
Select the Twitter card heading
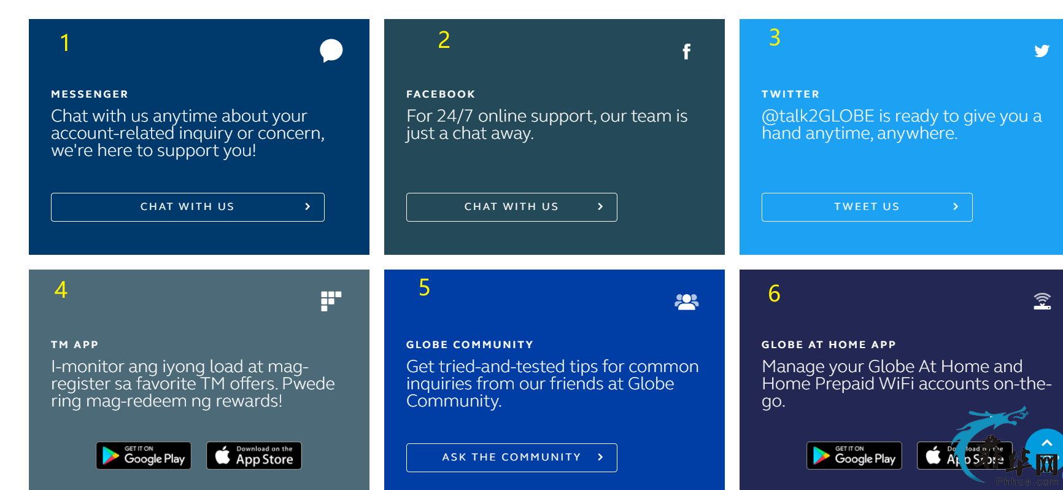pos(790,94)
